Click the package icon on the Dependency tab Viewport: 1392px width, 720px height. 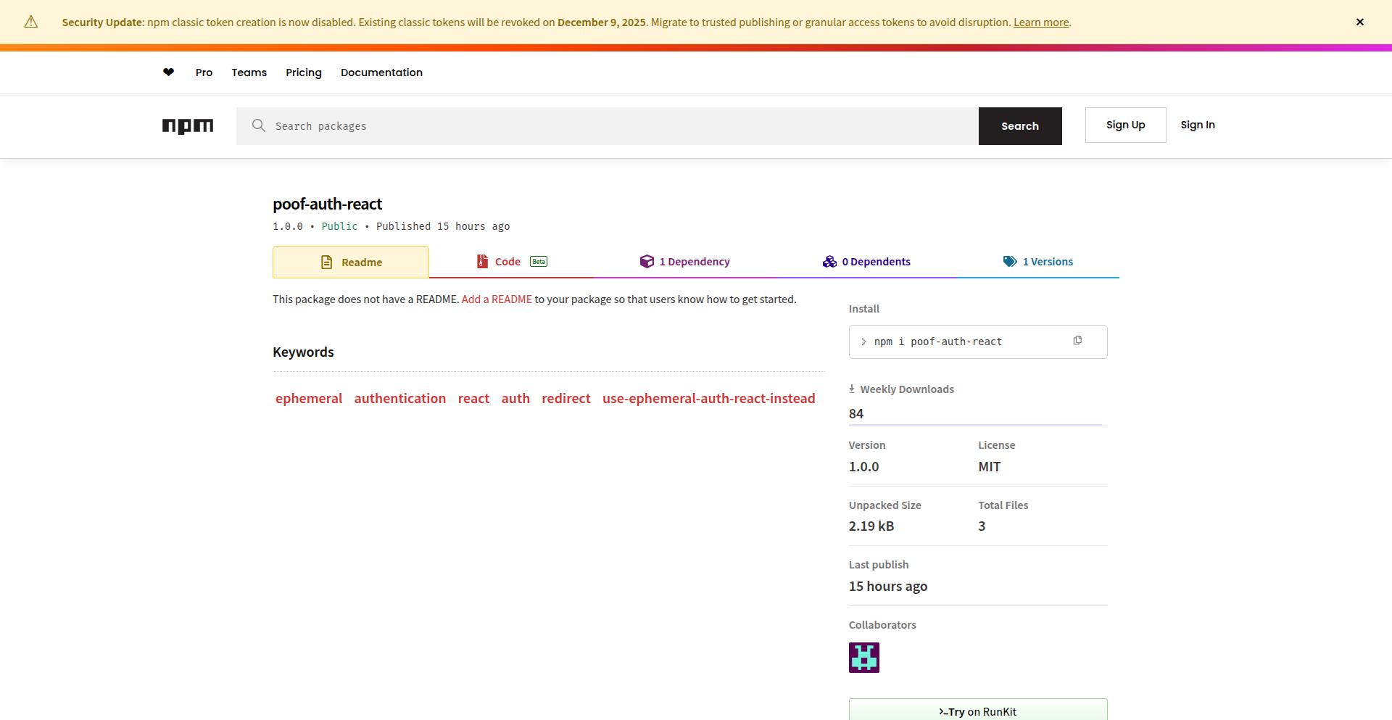click(x=647, y=261)
